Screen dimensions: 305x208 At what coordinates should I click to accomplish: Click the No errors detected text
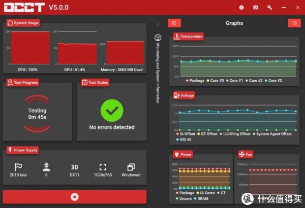tap(112, 127)
